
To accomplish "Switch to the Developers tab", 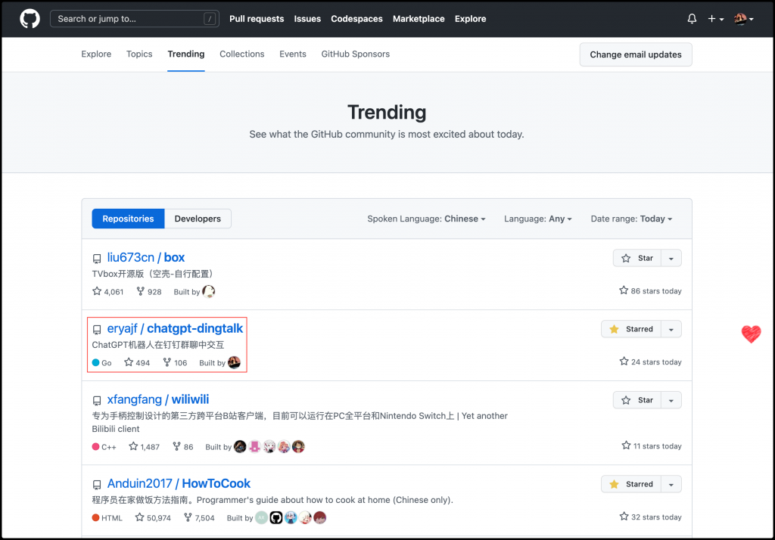I will 198,219.
